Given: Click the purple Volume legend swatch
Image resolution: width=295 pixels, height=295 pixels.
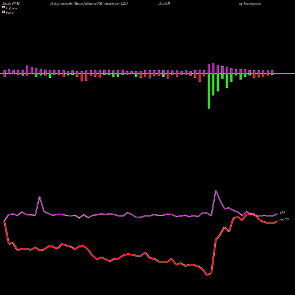Looking at the screenshot, I should [4, 7].
